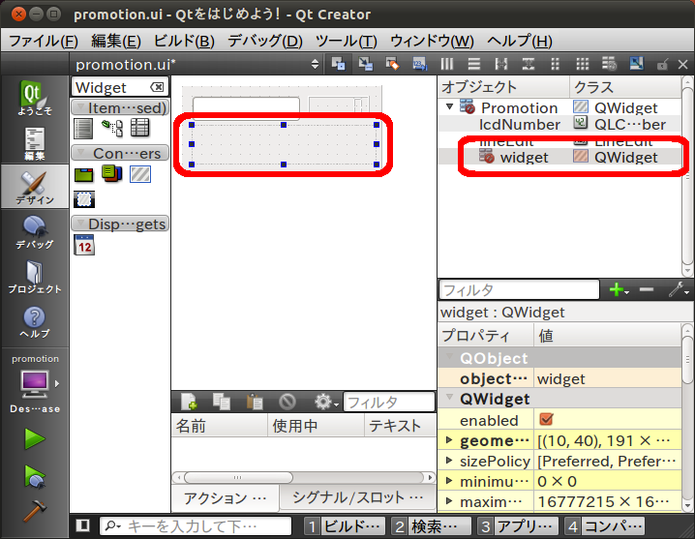Click the property editor フィルタ field

click(519, 289)
